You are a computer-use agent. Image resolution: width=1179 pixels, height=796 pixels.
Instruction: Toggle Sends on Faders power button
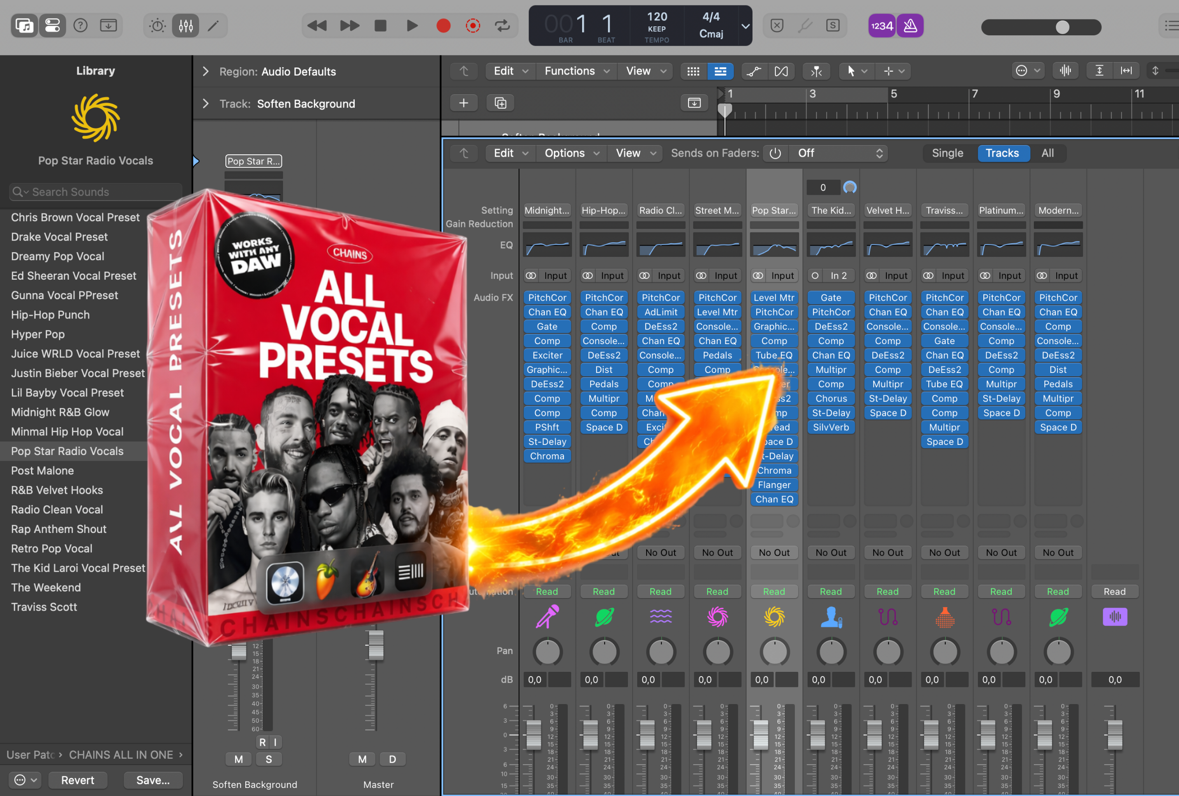[x=775, y=153]
